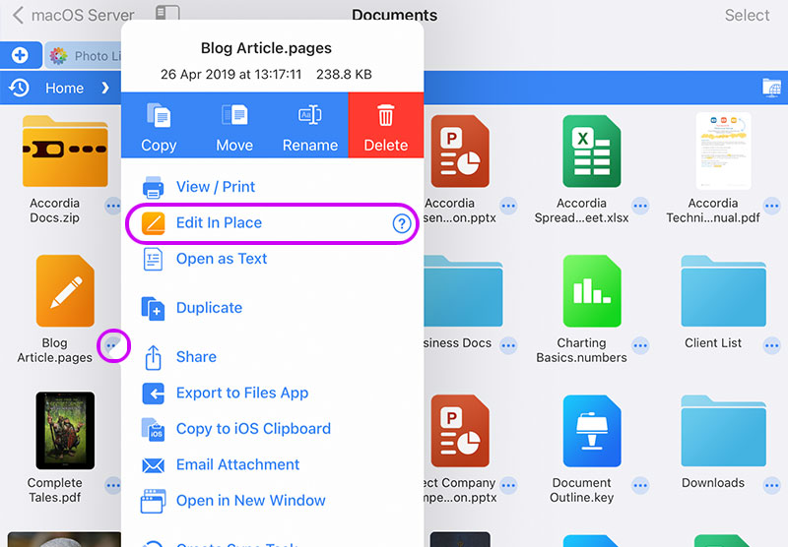Open the Accordia Docs.zip archive
The image size is (788, 547).
[x=65, y=152]
